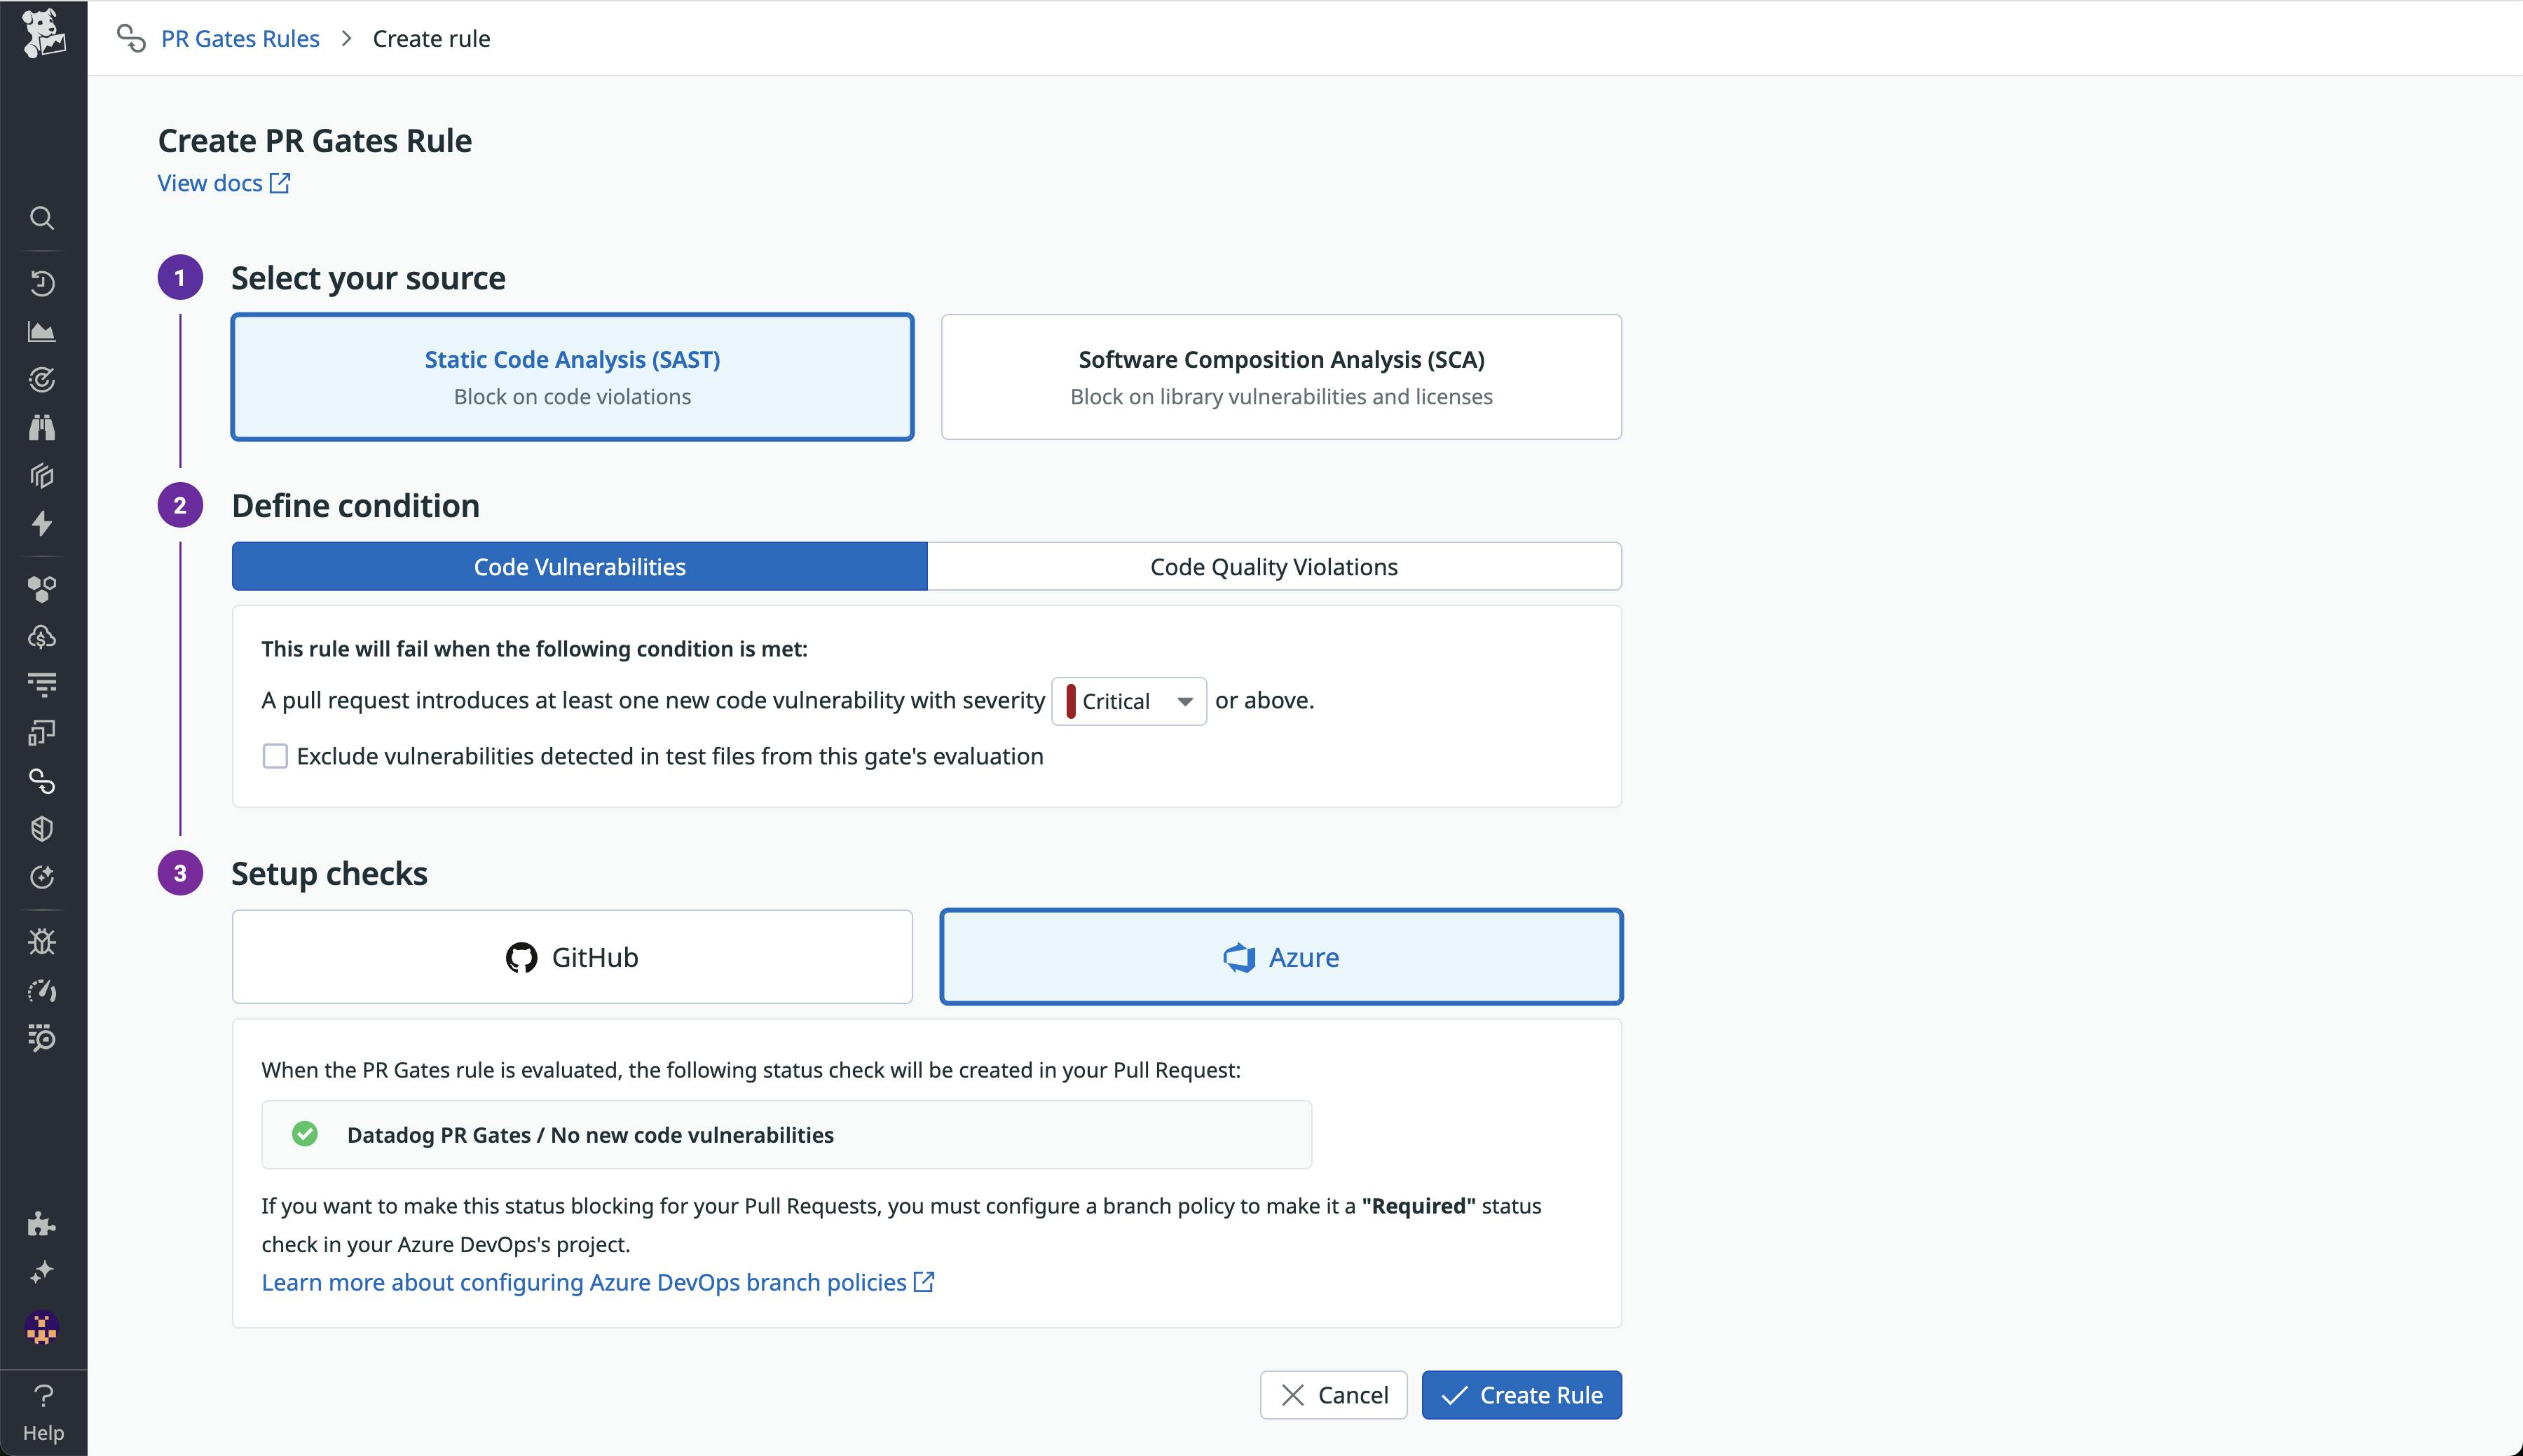Select the GitHub setup check option
The width and height of the screenshot is (2523, 1456).
[571, 956]
